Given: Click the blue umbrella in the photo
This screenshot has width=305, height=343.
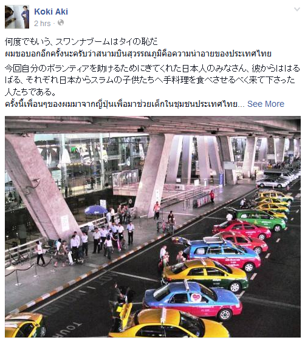Looking at the screenshot, I should pyautogui.click(x=96, y=210).
